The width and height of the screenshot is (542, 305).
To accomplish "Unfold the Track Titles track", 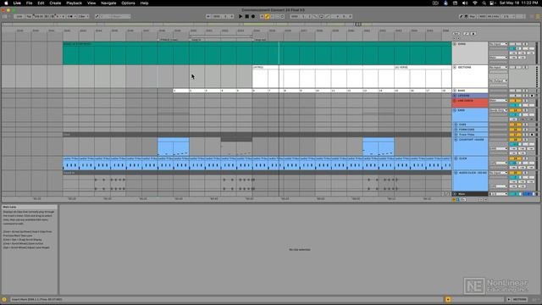I will pyautogui.click(x=456, y=135).
